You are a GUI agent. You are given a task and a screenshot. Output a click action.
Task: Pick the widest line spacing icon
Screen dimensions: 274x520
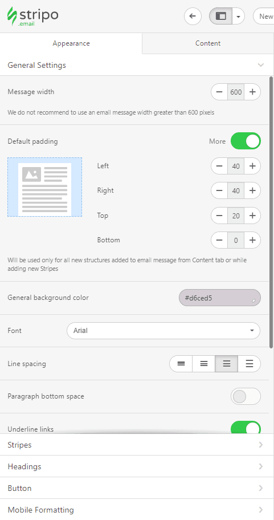(250, 364)
